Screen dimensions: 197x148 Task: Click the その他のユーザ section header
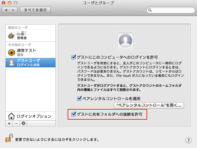point(19,45)
